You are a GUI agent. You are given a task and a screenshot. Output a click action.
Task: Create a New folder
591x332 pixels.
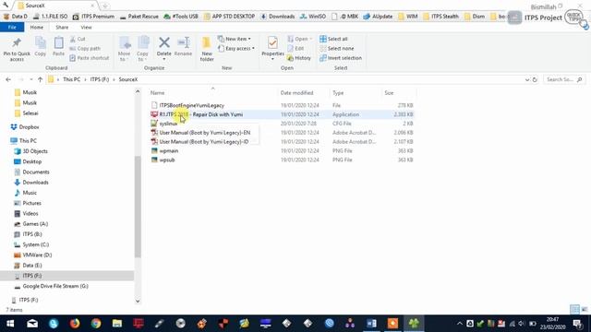(207, 49)
